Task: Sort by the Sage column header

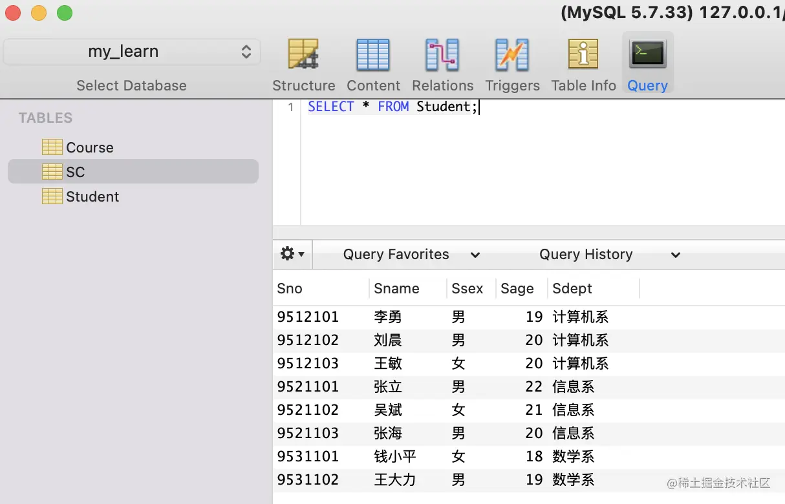Action: click(x=522, y=289)
